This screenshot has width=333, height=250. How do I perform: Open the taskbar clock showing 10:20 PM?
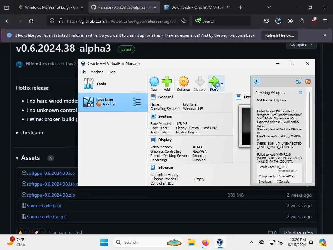pyautogui.click(x=298, y=242)
